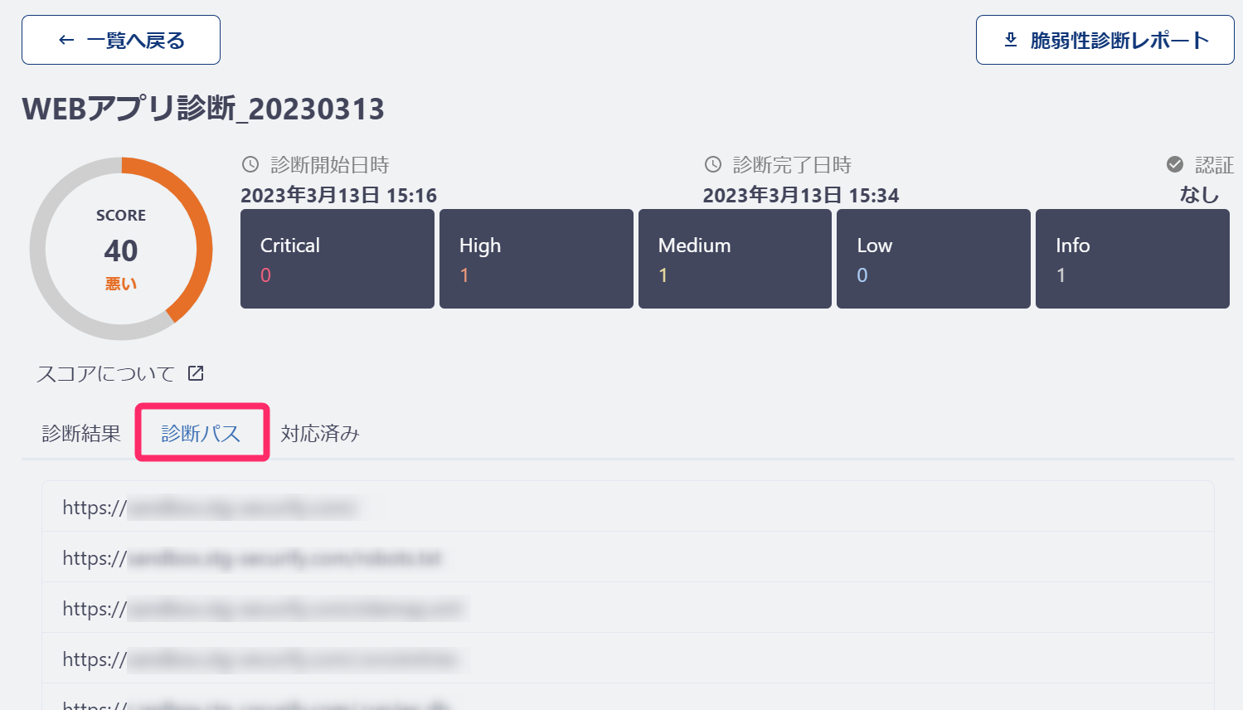The height and width of the screenshot is (710, 1243).
Task: Select the 診断パス tab
Action: point(202,433)
